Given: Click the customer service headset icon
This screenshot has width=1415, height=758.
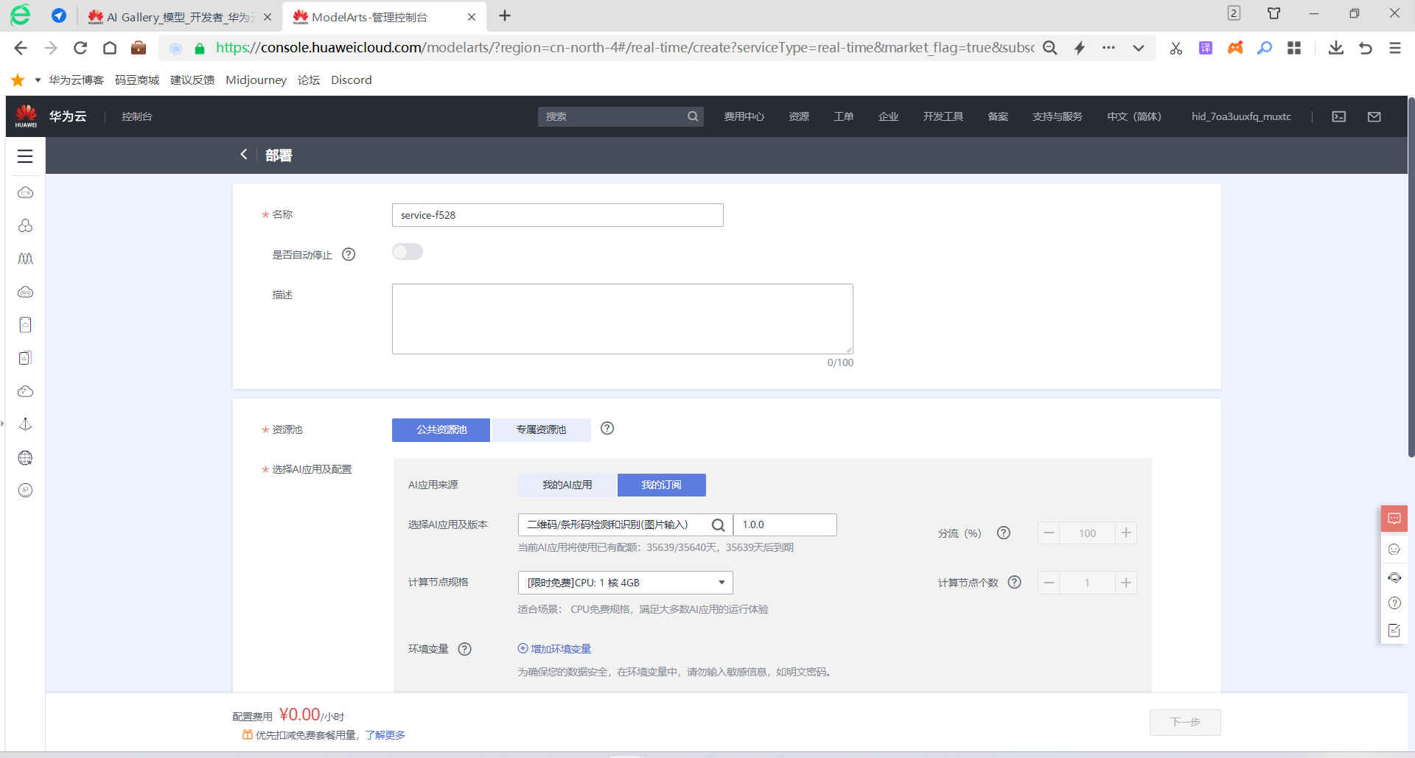Looking at the screenshot, I should tap(1394, 578).
